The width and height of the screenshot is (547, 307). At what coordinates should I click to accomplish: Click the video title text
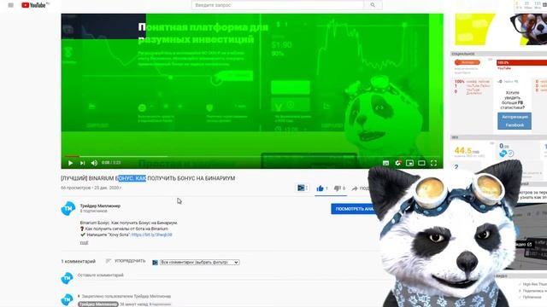click(148, 178)
